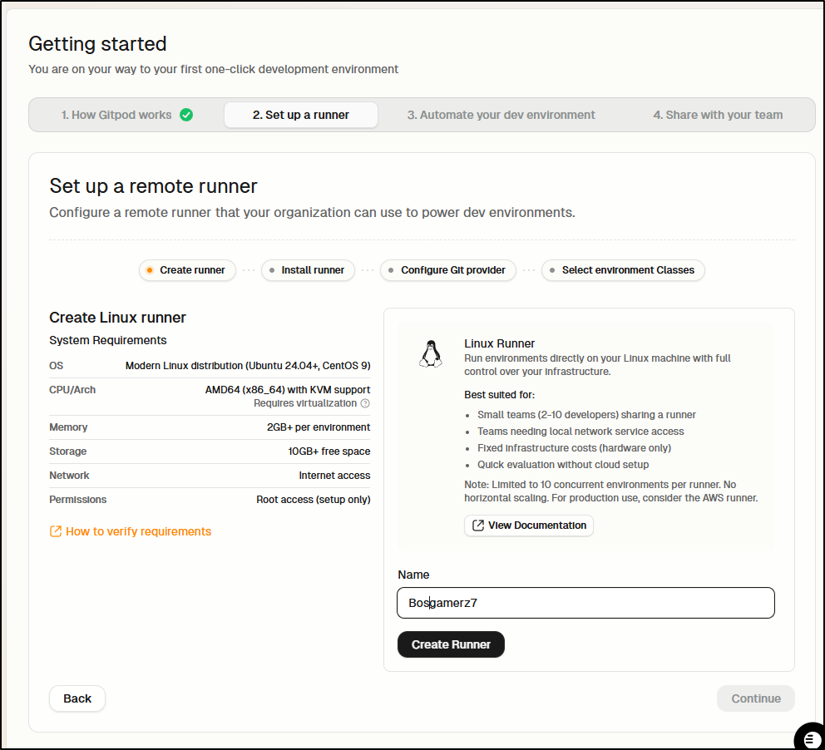Click AMD64 (x86_64) with KVM support text

pyautogui.click(x=288, y=390)
